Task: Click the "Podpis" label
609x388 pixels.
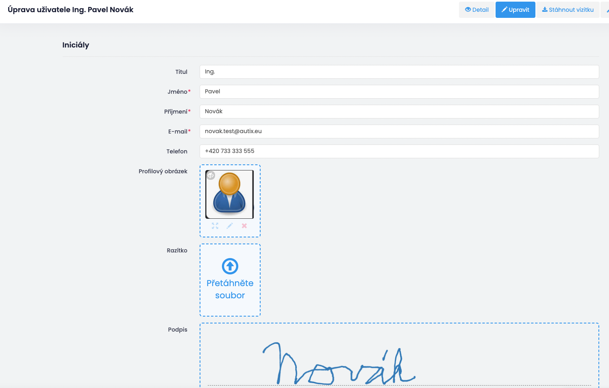Action: [x=178, y=330]
